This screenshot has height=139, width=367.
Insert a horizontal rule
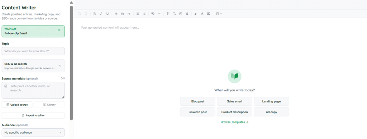(x=159, y=14)
